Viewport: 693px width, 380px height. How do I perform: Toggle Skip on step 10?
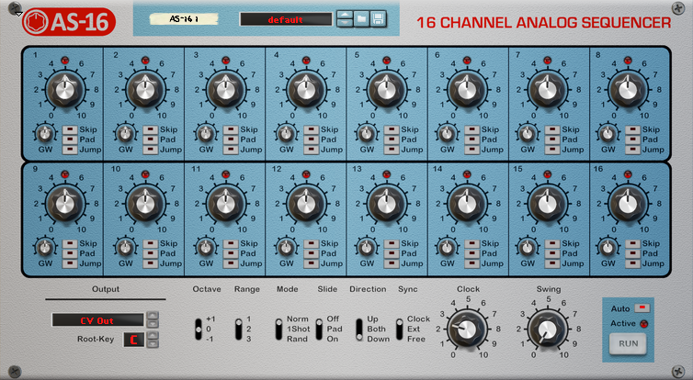[x=150, y=243]
